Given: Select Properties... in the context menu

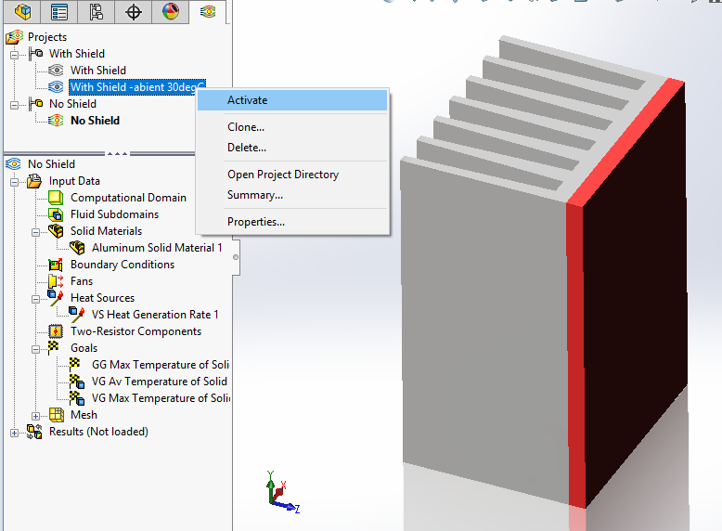Looking at the screenshot, I should tap(256, 222).
